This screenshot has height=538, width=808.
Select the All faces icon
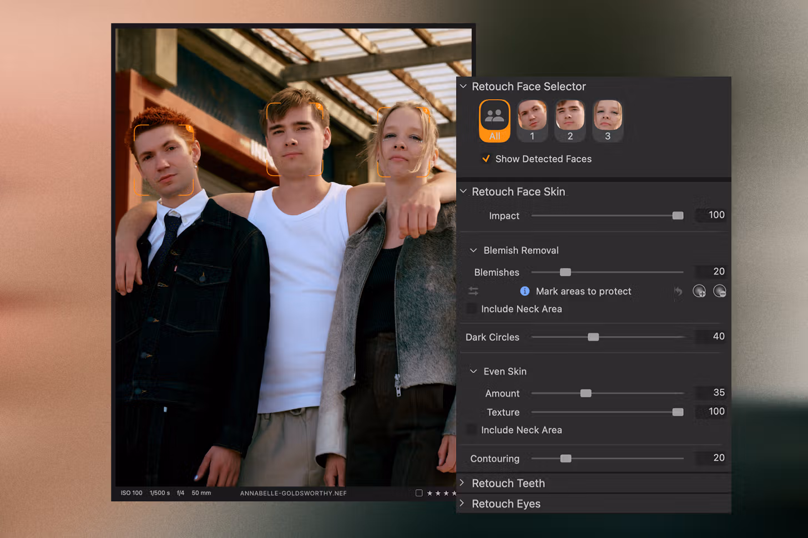(494, 120)
